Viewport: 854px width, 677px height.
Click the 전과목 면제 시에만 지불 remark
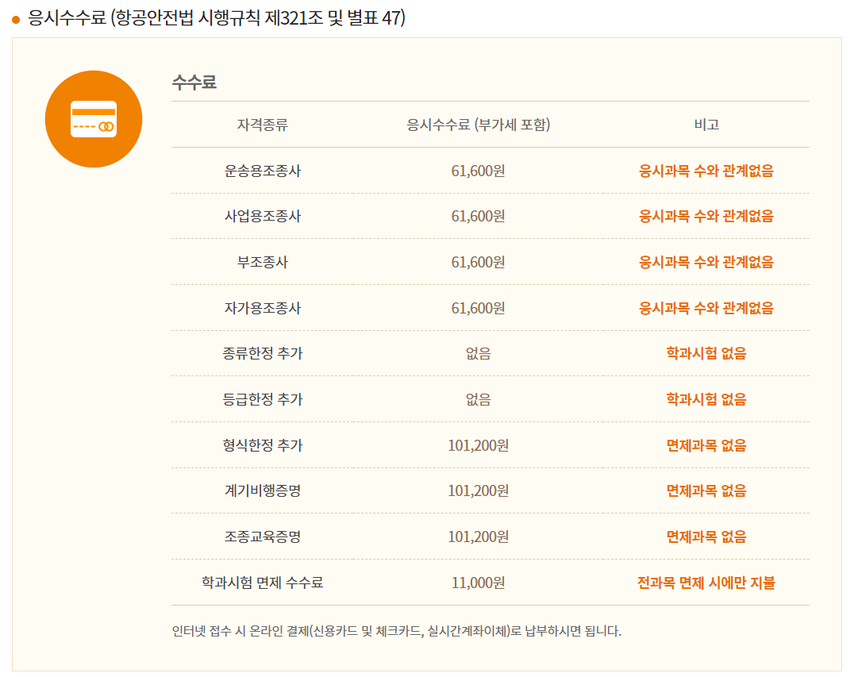point(706,584)
